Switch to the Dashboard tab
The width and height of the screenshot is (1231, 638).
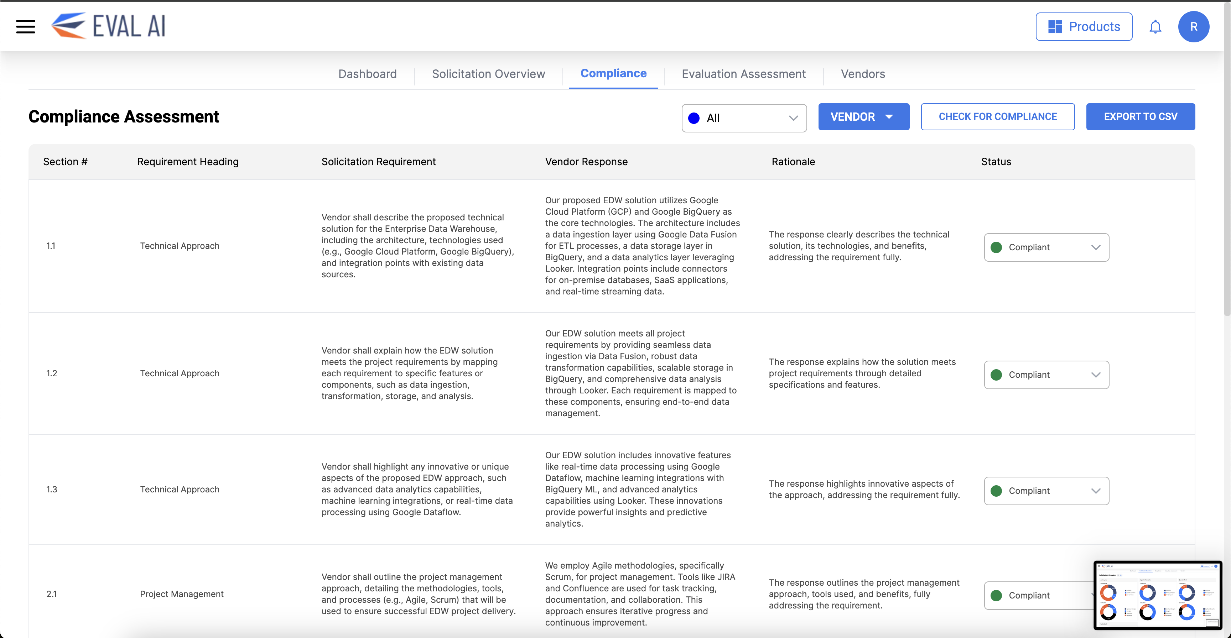(367, 74)
